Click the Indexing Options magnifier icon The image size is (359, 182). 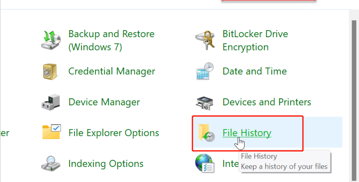pos(51,163)
